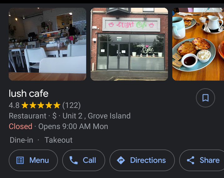Select the Takeout service option
Viewport: 224px width, 178px height.
58,140
